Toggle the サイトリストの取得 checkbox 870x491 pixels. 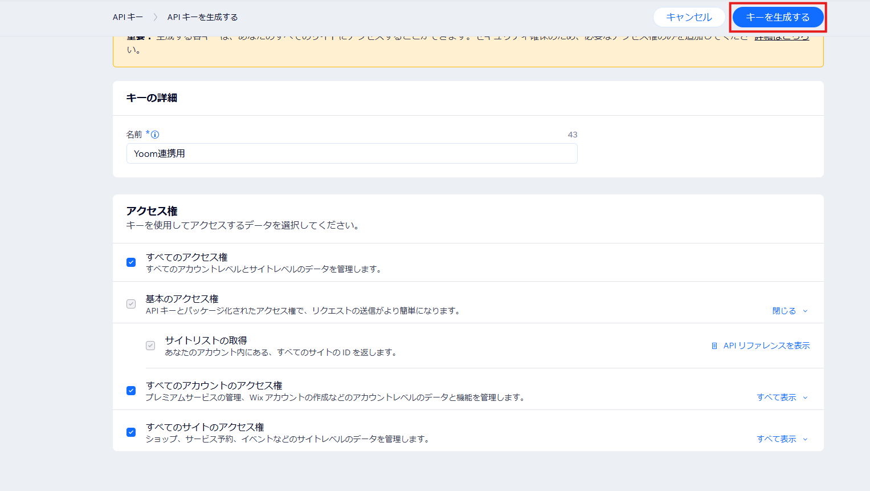[x=150, y=346]
